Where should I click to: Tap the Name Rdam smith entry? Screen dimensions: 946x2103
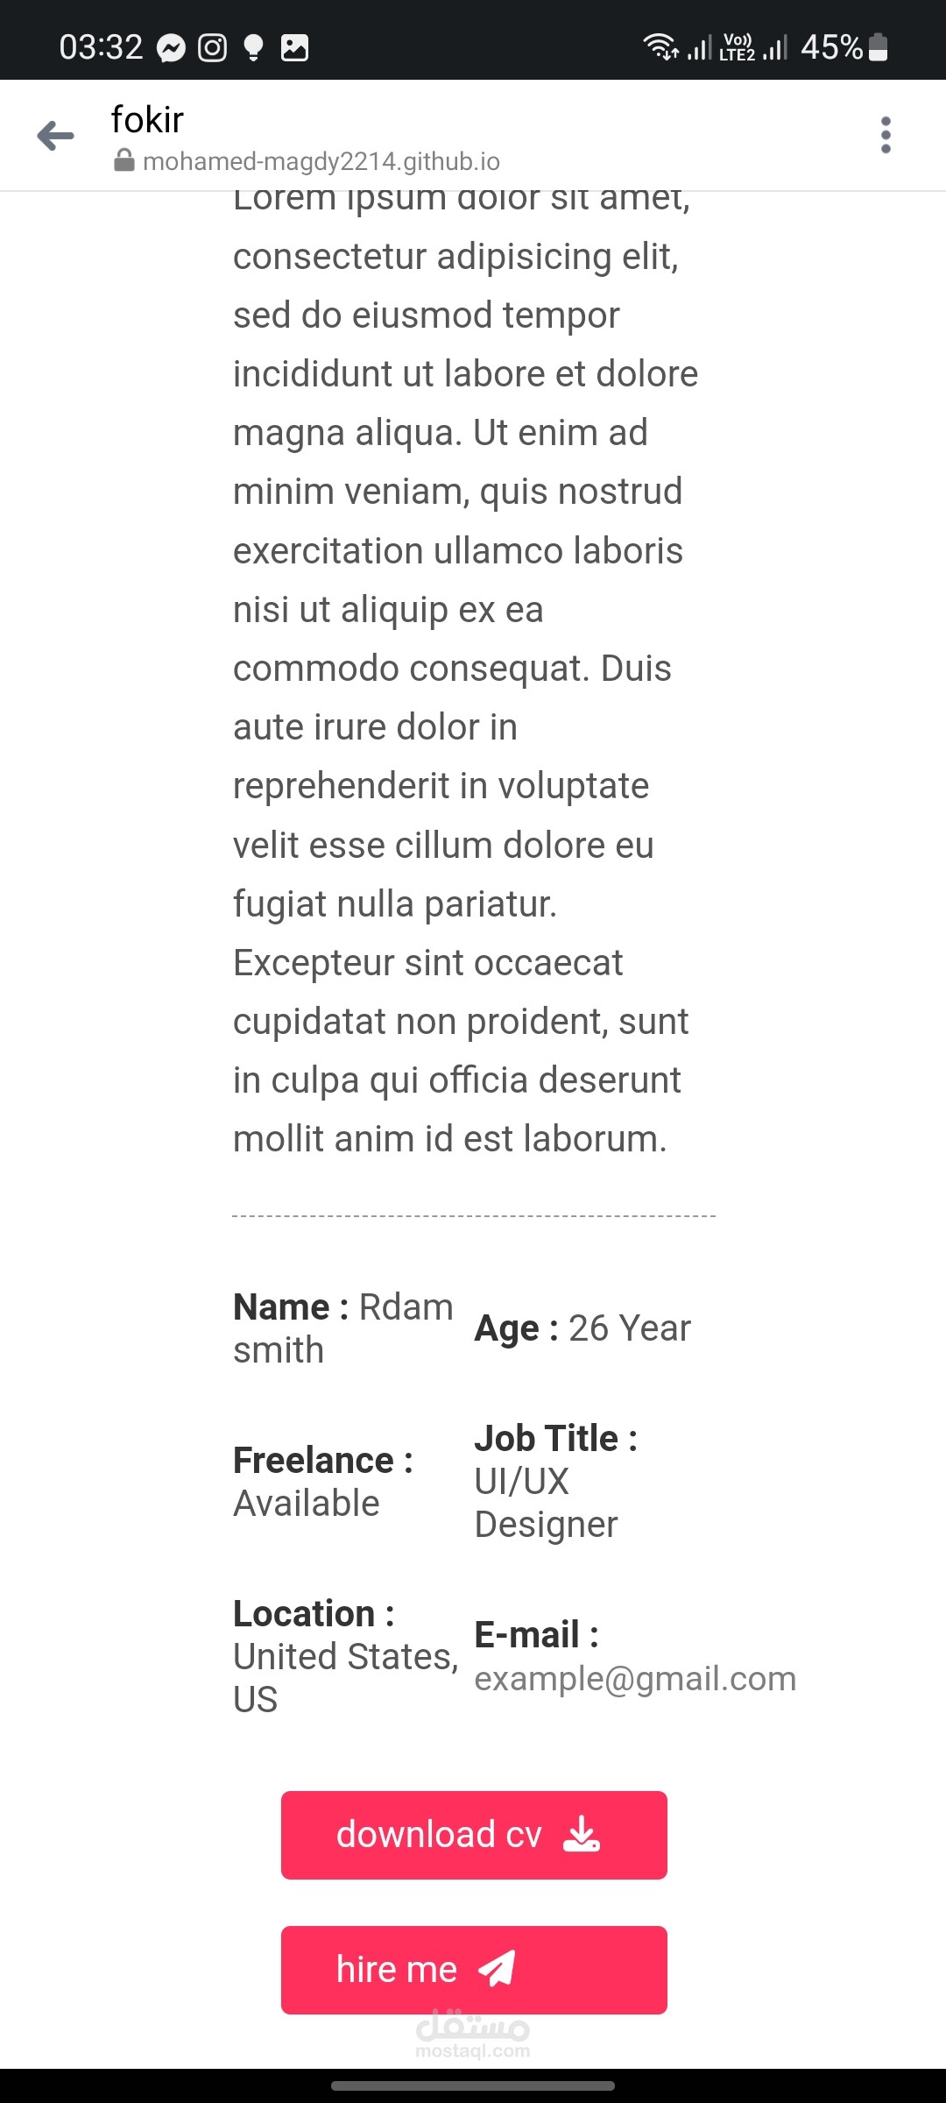(x=342, y=1328)
